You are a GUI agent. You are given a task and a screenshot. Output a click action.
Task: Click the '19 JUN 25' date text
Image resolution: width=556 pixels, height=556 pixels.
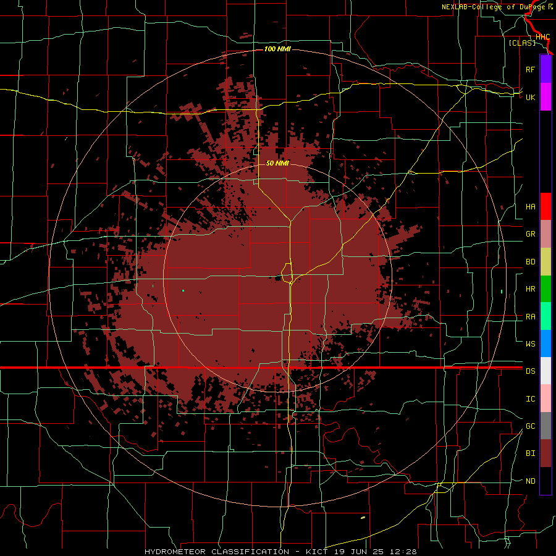pos(359,552)
